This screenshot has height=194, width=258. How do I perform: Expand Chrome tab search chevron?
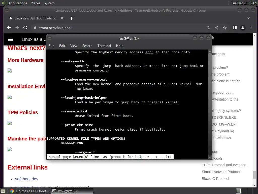click(248, 18)
